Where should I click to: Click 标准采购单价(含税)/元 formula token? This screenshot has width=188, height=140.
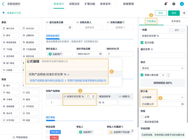pos(87,81)
